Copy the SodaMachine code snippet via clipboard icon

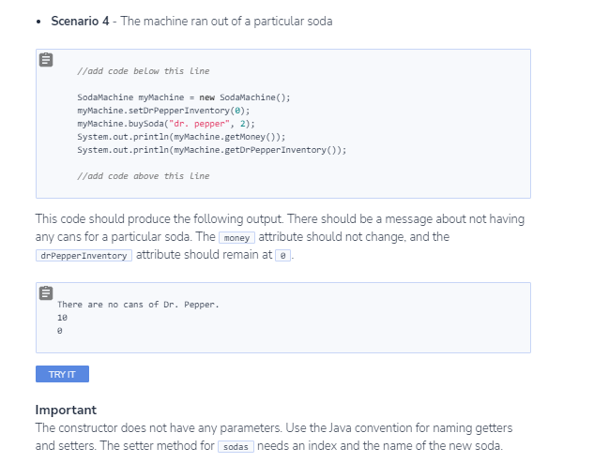(x=46, y=60)
